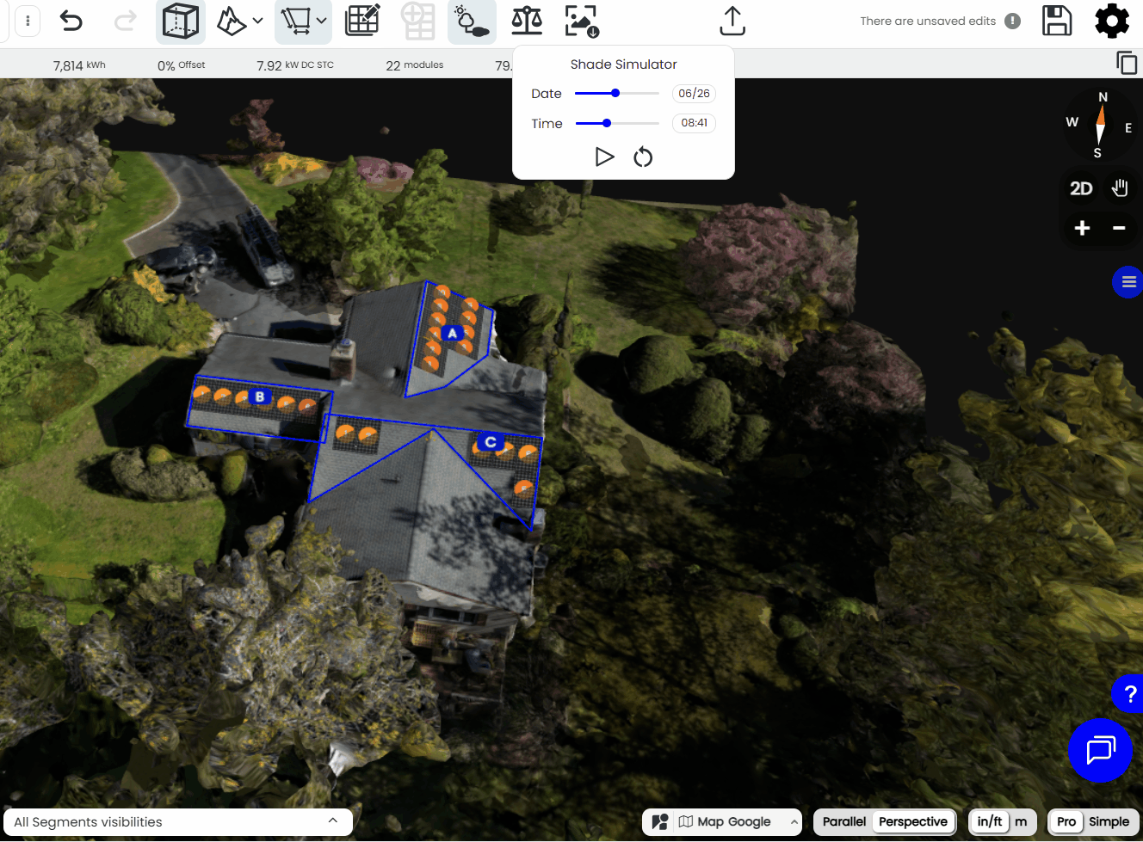Click the shade simulator sun icon

click(472, 22)
